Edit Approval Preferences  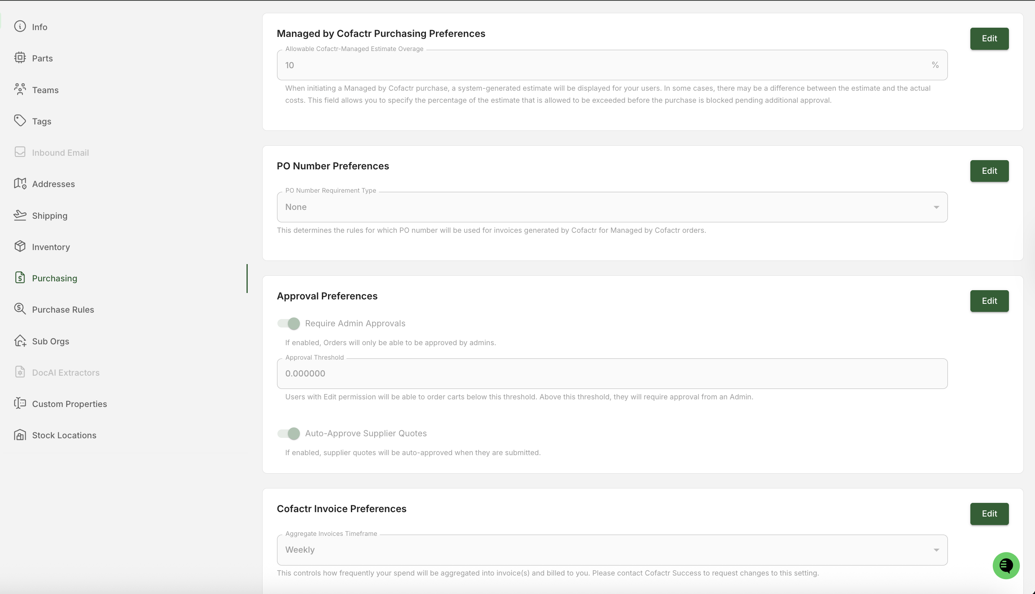(x=989, y=301)
